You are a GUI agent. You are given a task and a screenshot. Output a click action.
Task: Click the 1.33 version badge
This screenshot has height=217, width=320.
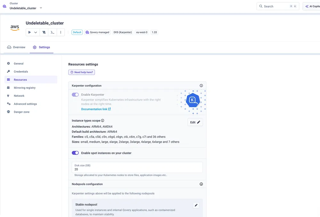point(154,32)
